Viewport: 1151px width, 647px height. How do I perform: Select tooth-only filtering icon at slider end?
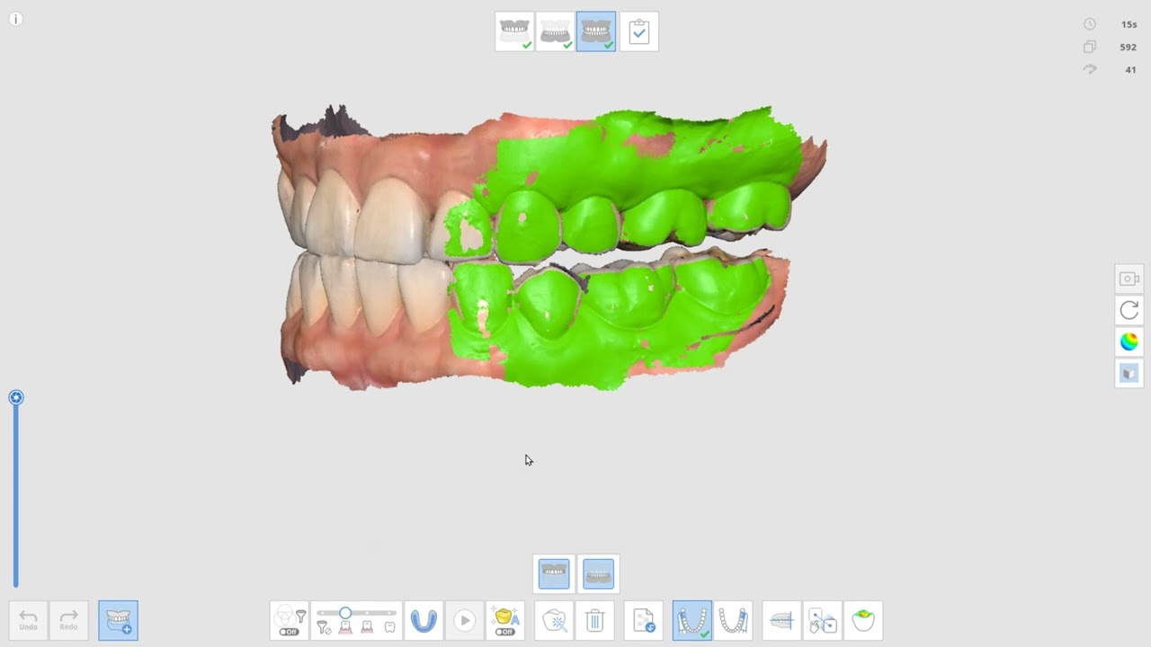pyautogui.click(x=389, y=628)
